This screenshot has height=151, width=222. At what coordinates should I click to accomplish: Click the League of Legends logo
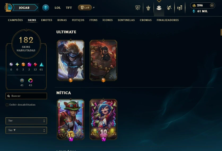(8, 7)
